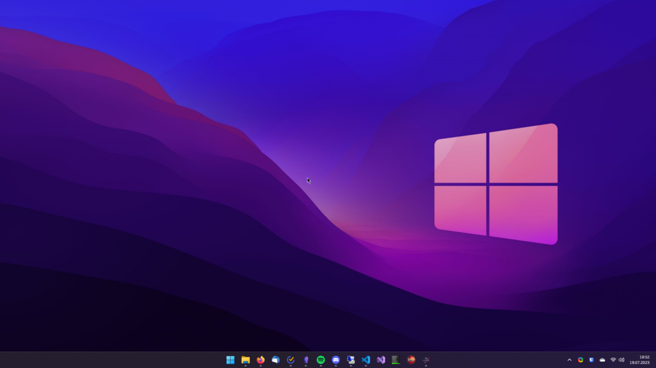The image size is (656, 368).
Task: Open OneDrive cloud tray icon
Action: point(602,360)
